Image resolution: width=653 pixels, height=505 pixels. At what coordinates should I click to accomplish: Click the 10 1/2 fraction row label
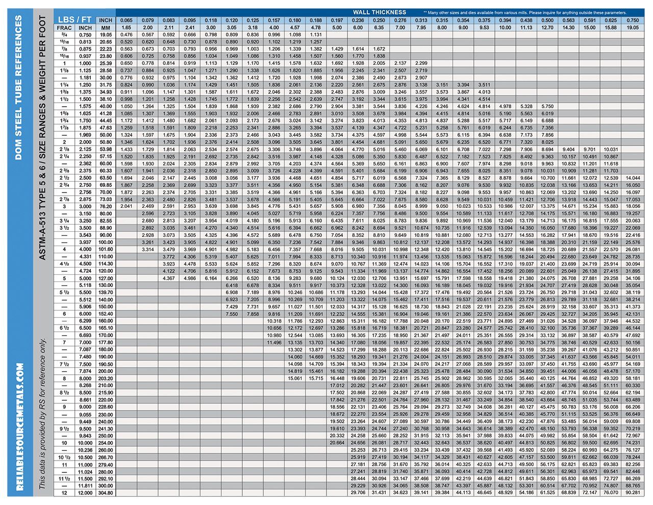tap(65, 457)
